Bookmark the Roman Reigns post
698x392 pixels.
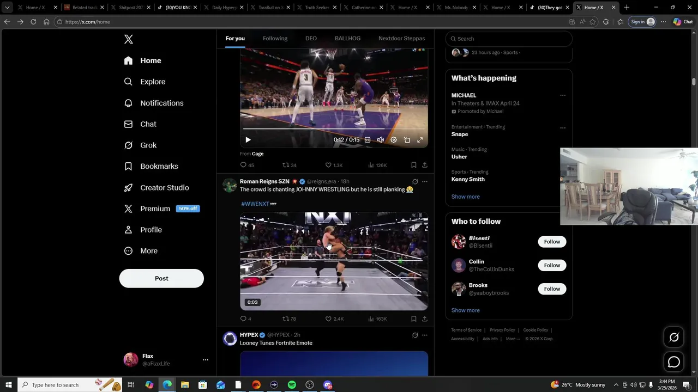[413, 318]
